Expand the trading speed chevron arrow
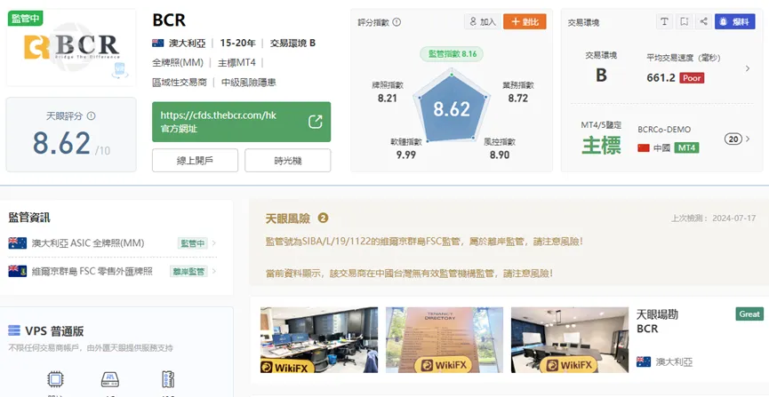The image size is (769, 397). pyautogui.click(x=748, y=68)
